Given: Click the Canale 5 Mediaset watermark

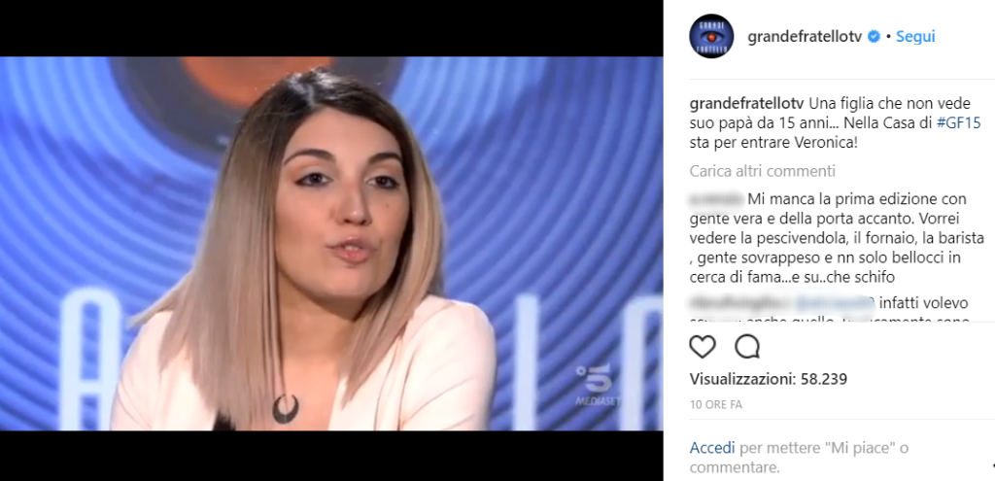Looking at the screenshot, I should click(x=594, y=386).
